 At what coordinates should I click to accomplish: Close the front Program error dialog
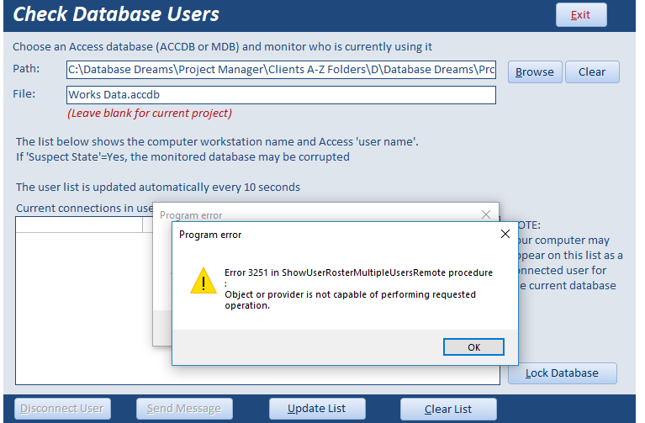click(x=505, y=235)
